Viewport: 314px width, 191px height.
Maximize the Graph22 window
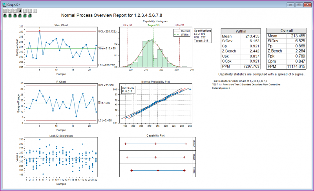point(299,4)
